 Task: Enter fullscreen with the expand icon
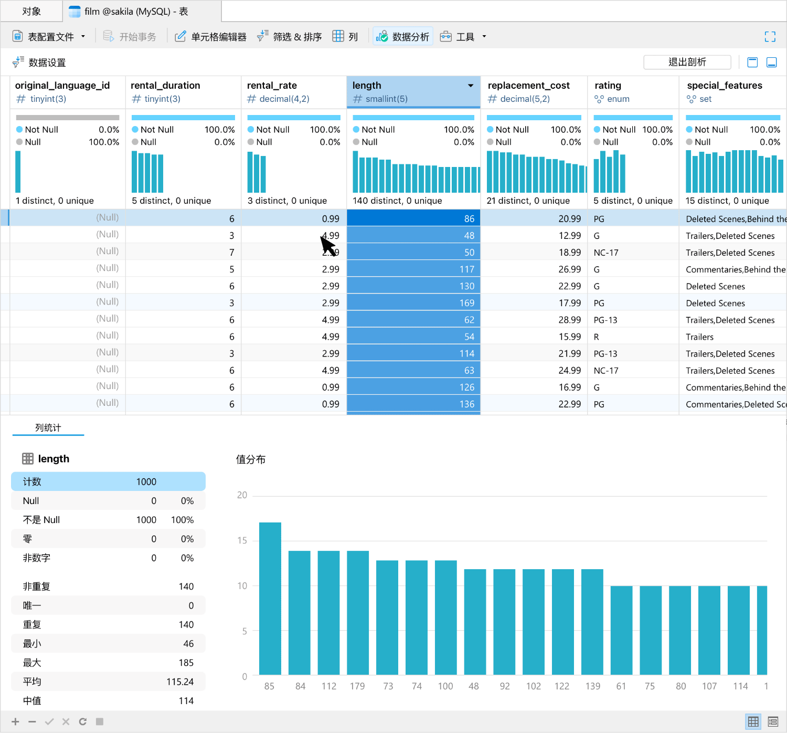(770, 36)
